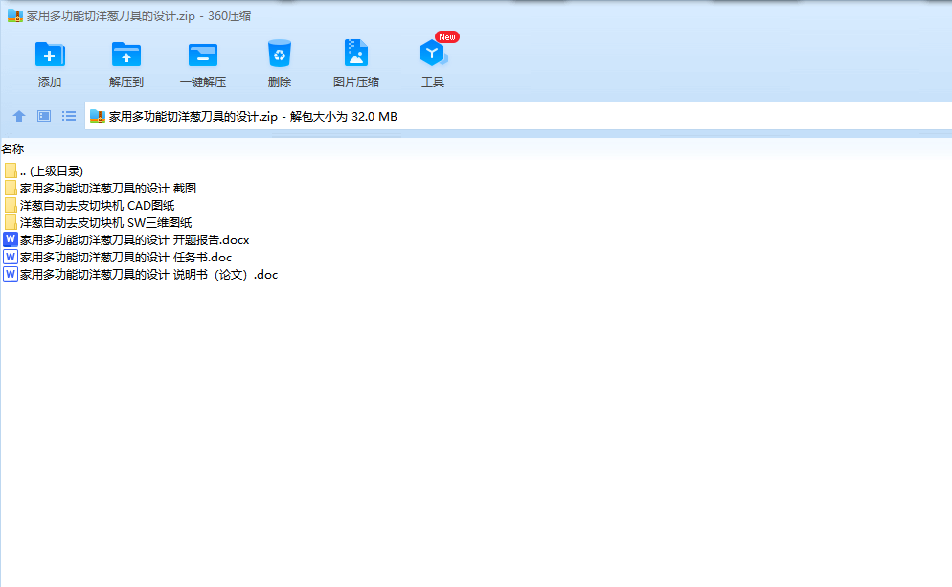Open the 工具 (Tools) icon with New badge
The width and height of the screenshot is (952, 587).
[x=433, y=54]
